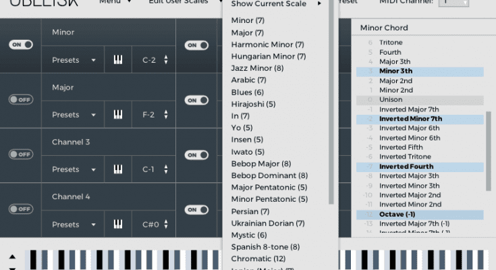Viewport: 496px width, 270px height.
Task: Expand the Presets dropdown in Minor row
Action: pos(74,60)
